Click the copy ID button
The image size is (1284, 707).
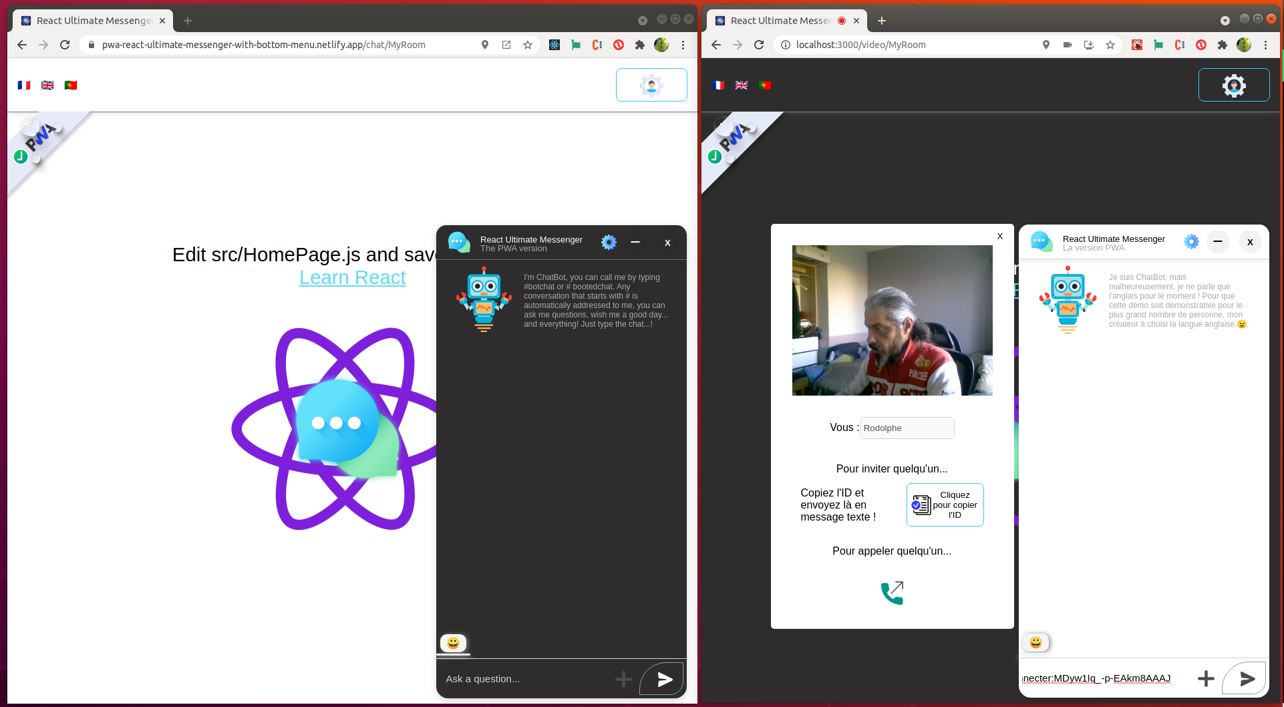coord(945,505)
